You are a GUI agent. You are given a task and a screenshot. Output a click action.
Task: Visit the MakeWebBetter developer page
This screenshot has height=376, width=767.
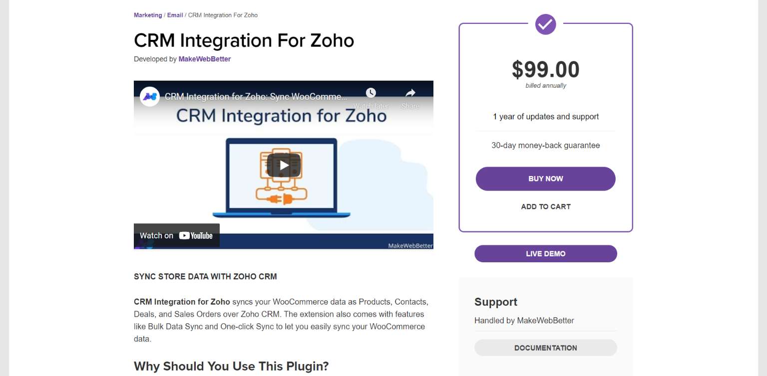pos(205,59)
